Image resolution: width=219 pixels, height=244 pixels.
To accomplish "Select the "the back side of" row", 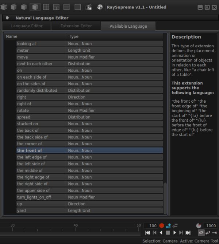I will [90, 137].
